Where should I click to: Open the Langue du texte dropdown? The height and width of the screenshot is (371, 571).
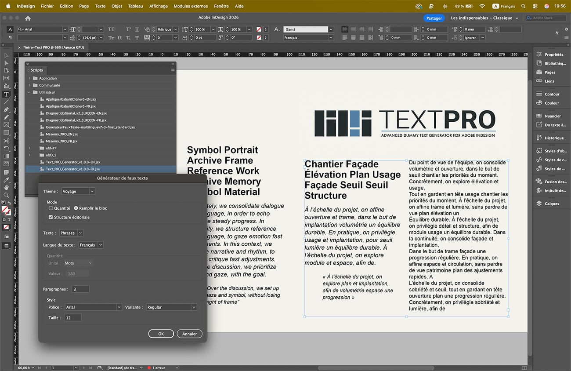point(90,245)
